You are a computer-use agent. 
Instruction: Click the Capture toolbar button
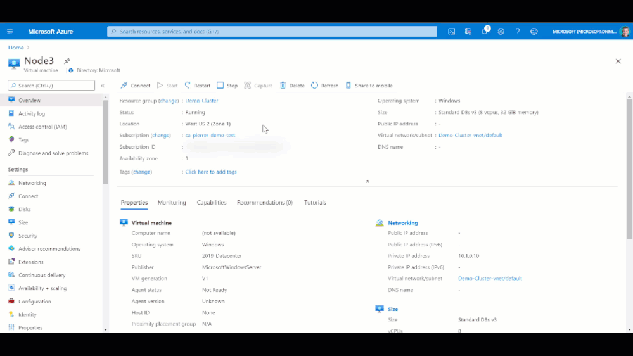click(x=259, y=85)
